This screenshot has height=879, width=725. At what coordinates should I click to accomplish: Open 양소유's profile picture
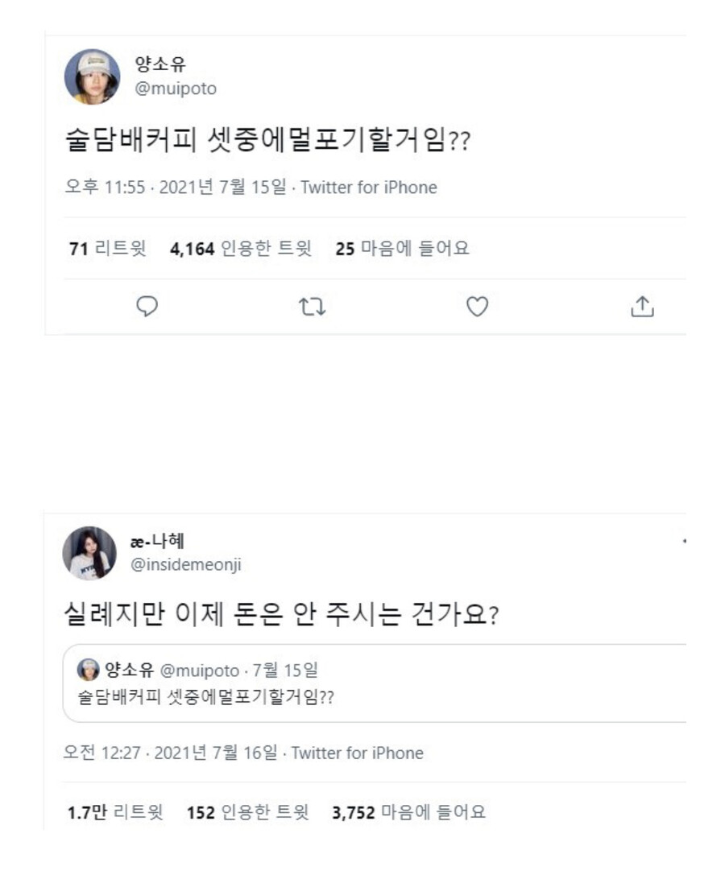92,77
